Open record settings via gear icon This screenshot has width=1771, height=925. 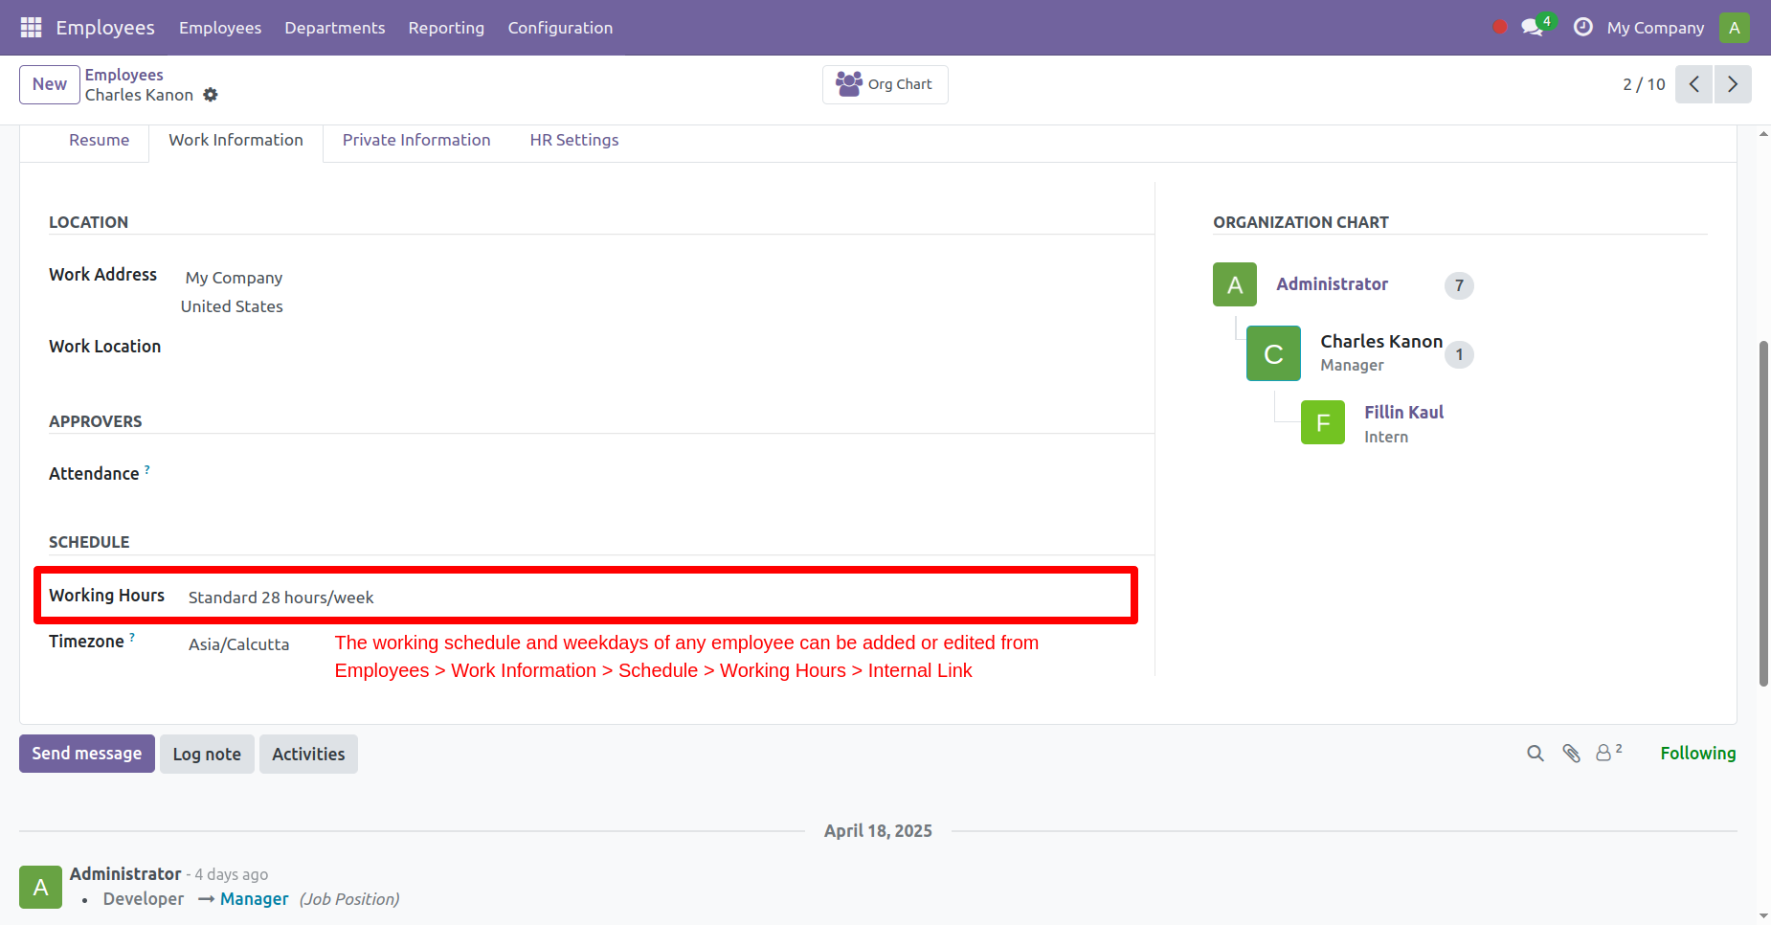click(211, 95)
